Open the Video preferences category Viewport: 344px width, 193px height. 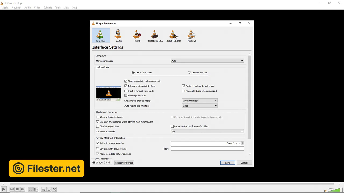[137, 36]
